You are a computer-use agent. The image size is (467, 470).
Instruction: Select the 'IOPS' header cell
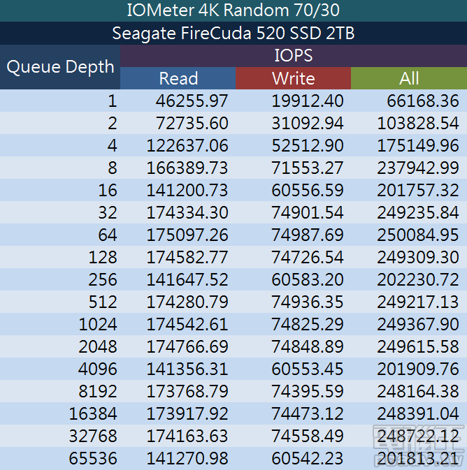(294, 56)
